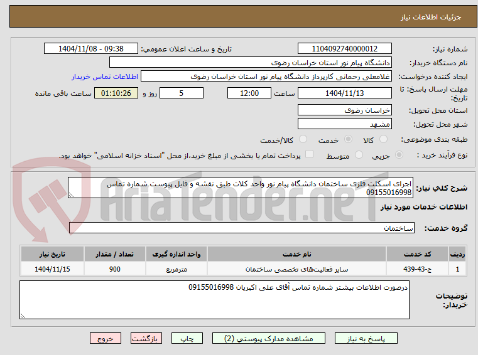
Task: Click the need number field 1104092740000012
Action: (344, 49)
